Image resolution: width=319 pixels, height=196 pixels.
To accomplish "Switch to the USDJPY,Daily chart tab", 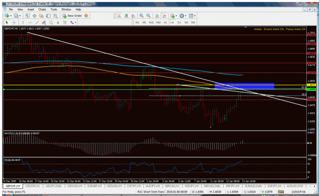I will [x=53, y=186].
